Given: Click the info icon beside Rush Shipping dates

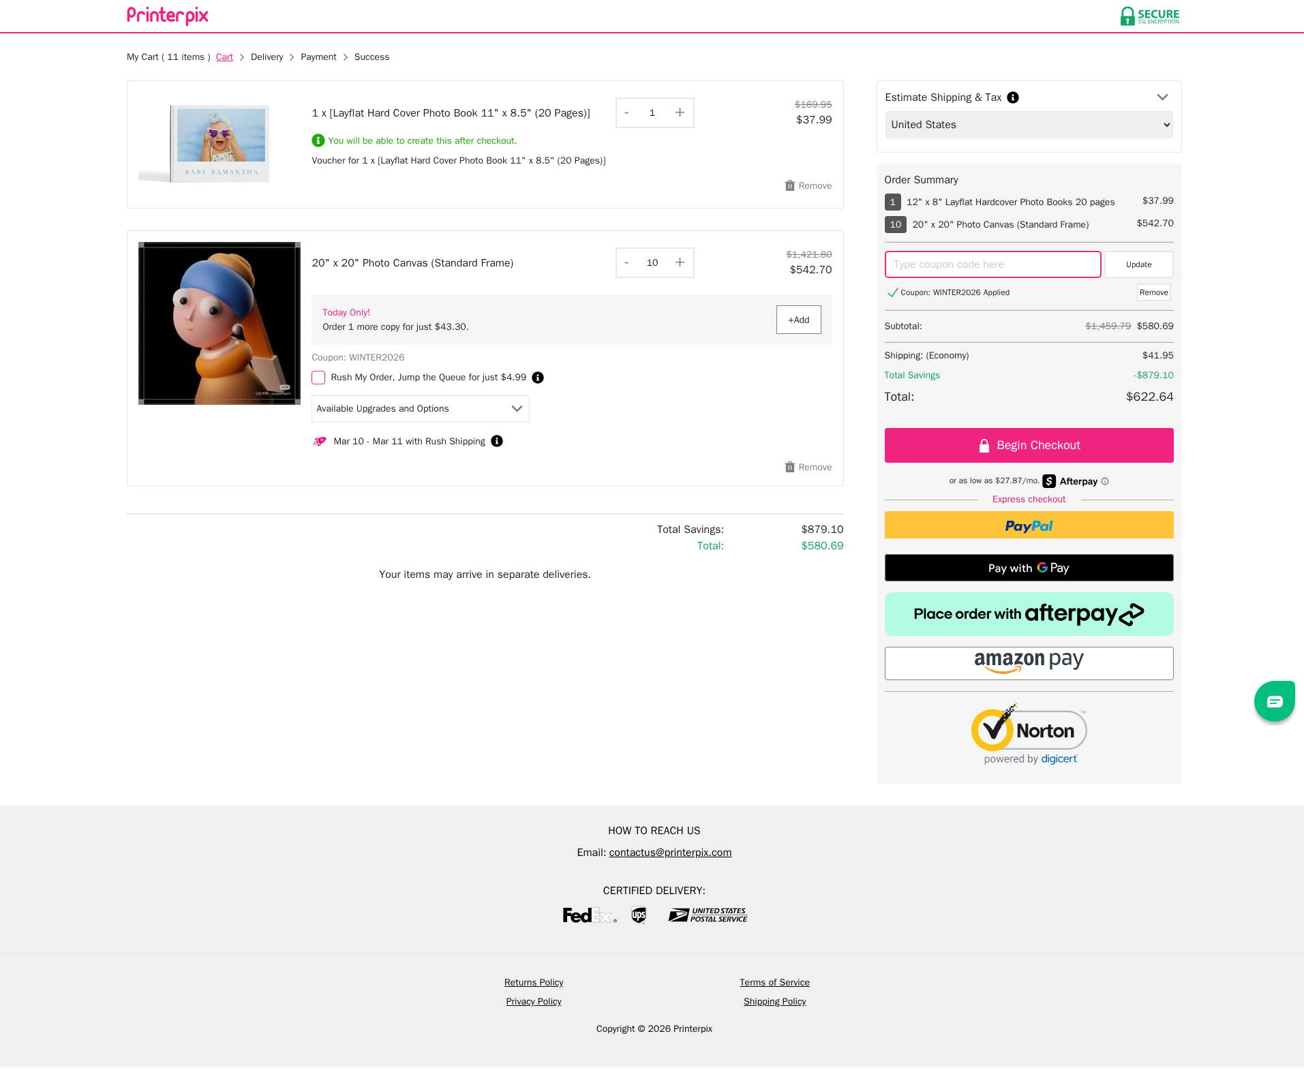Looking at the screenshot, I should pyautogui.click(x=497, y=441).
